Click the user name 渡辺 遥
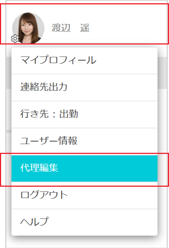This screenshot has height=248, width=169. coord(70,28)
